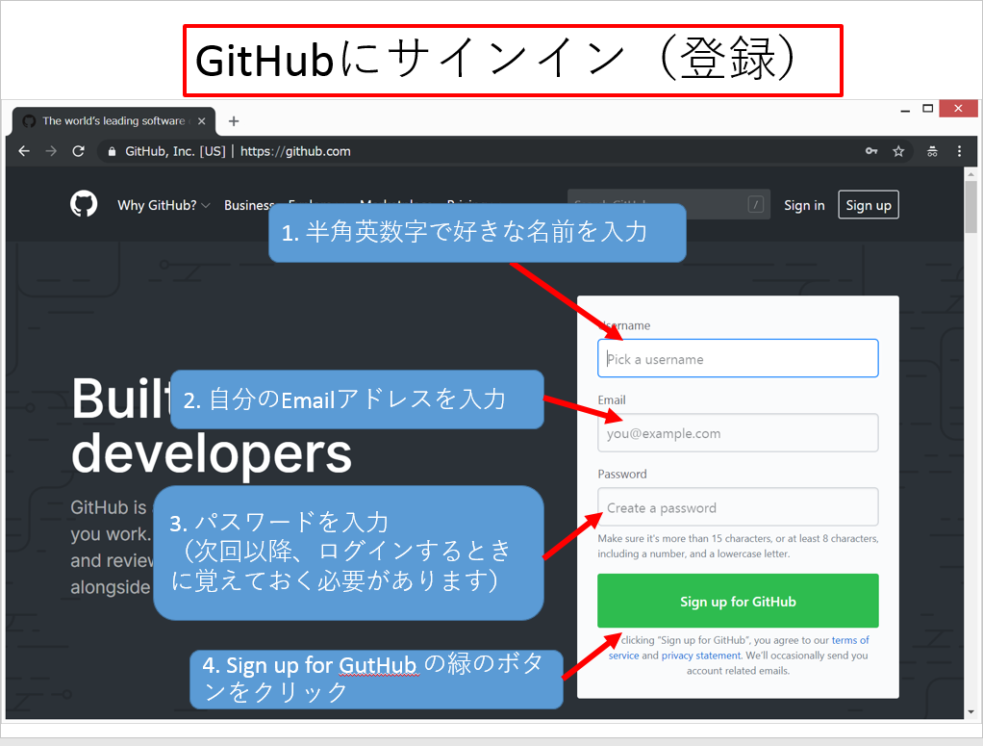Viewport: 983px width, 746px height.
Task: Click the 'Sign in' link
Action: pos(804,205)
